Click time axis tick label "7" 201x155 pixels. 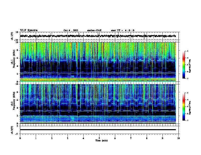click(131, 138)
